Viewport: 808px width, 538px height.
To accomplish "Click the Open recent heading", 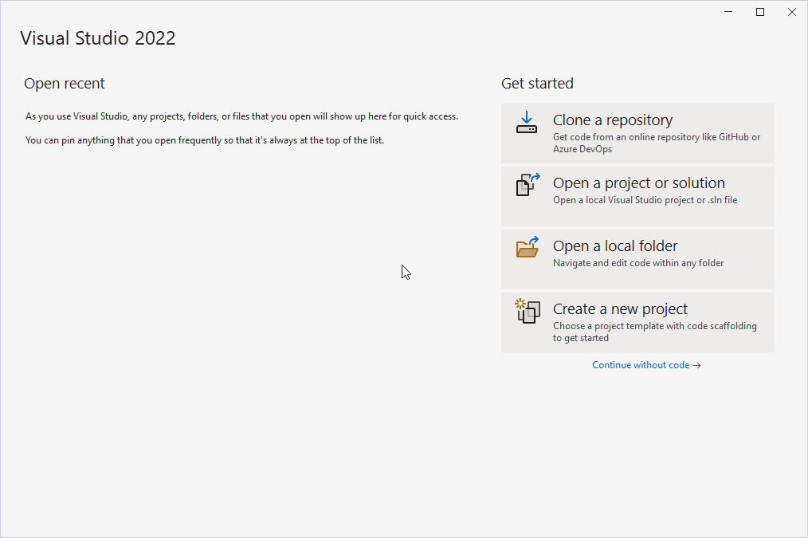I will pyautogui.click(x=65, y=84).
